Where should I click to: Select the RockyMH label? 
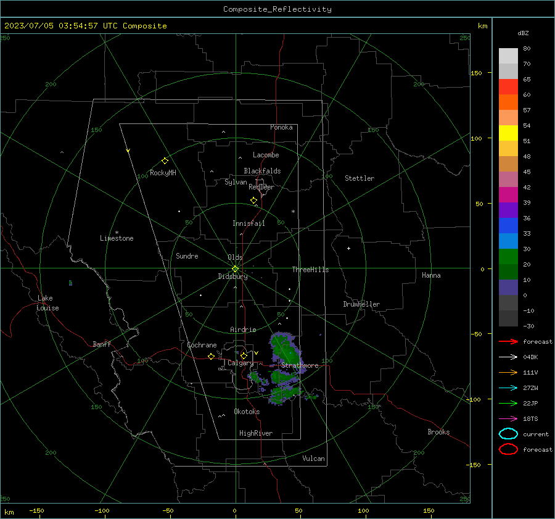click(x=163, y=173)
